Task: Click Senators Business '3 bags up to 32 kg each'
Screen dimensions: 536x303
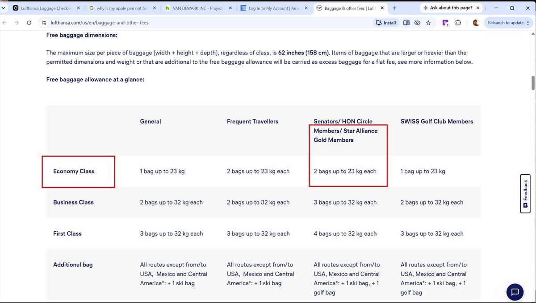Action: click(x=345, y=202)
